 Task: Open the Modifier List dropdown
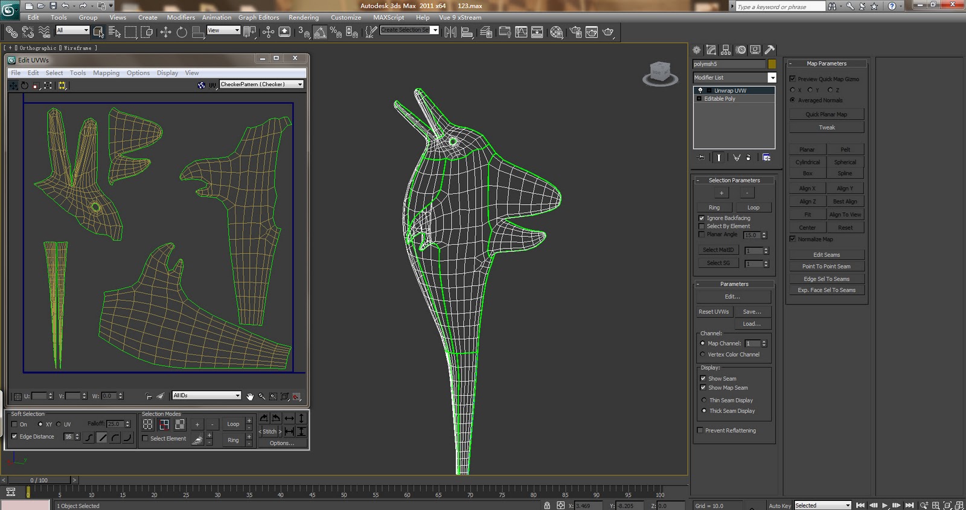click(772, 77)
